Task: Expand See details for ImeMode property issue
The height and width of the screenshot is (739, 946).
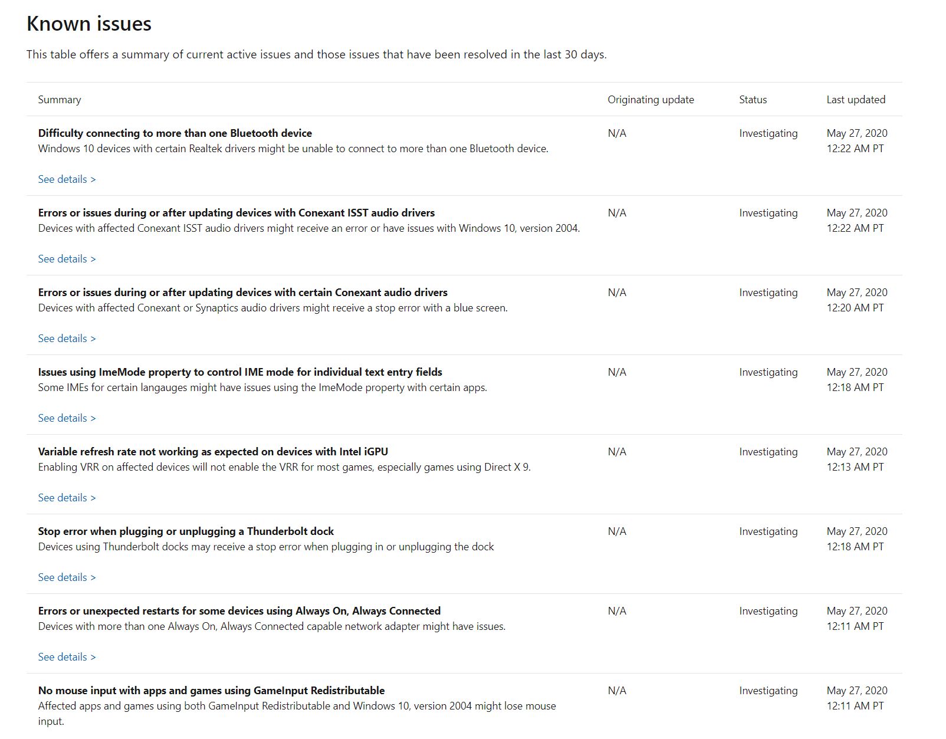Action: click(67, 418)
